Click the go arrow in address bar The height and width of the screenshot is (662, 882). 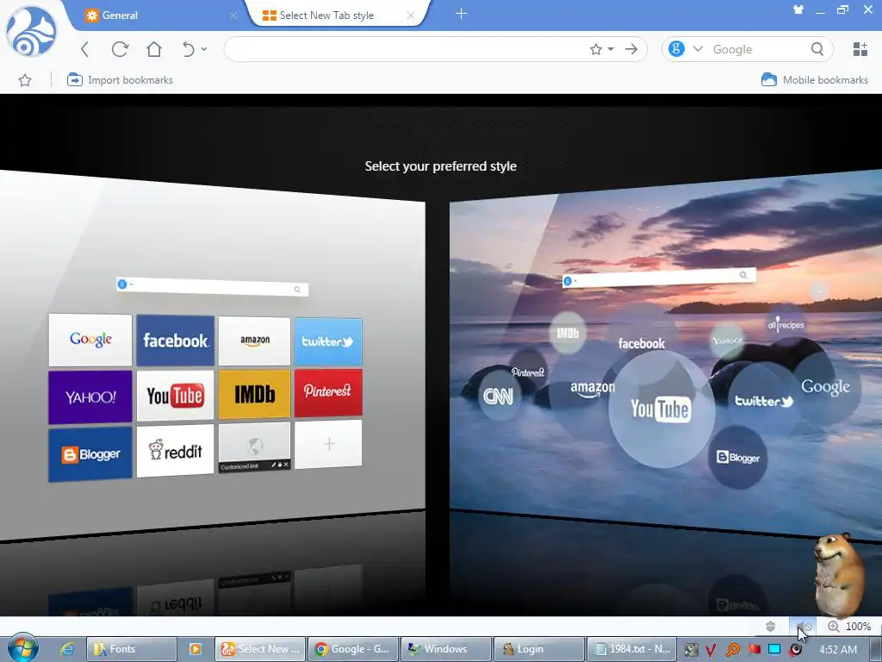pyautogui.click(x=631, y=49)
